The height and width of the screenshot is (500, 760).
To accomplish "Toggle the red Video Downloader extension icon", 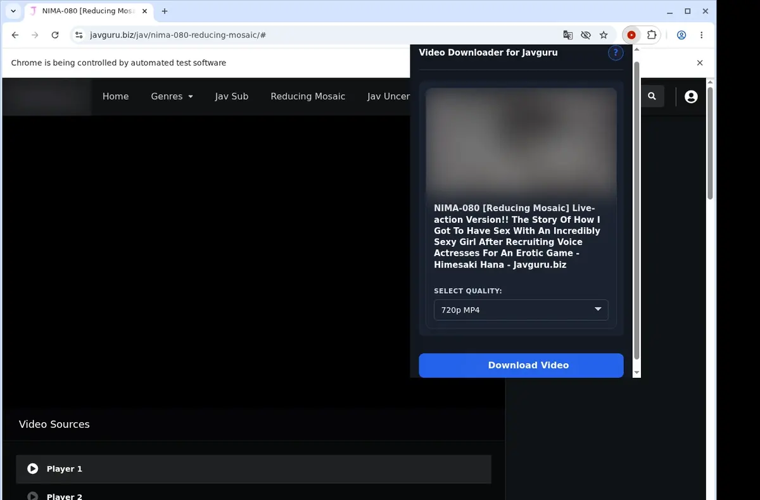I will click(631, 35).
